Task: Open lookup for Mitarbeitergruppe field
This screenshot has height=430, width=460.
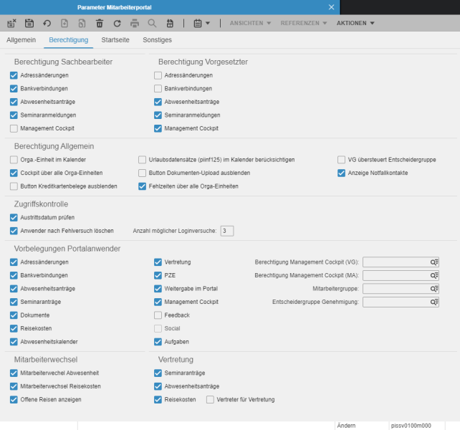Action: [x=434, y=289]
